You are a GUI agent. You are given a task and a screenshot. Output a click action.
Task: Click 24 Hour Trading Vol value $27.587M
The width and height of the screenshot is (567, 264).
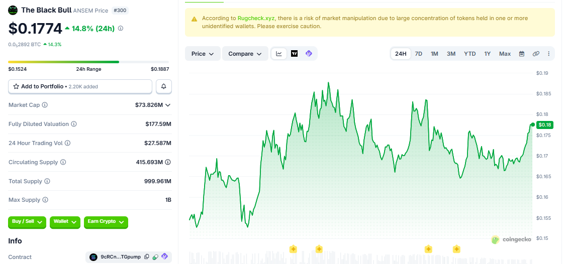point(158,144)
